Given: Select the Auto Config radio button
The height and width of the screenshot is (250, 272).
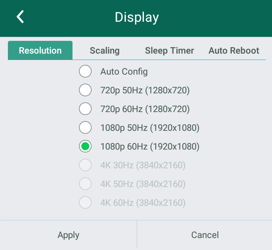Looking at the screenshot, I should pos(85,71).
